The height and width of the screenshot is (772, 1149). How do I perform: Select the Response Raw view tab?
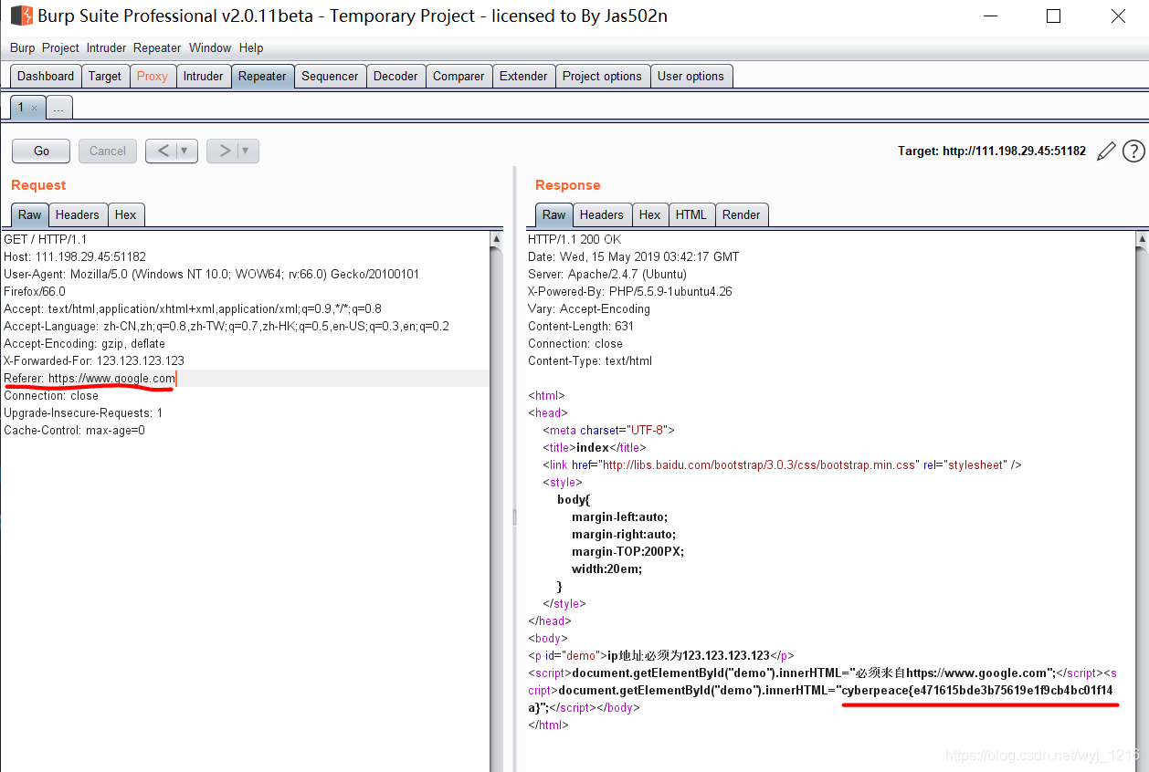click(x=554, y=214)
